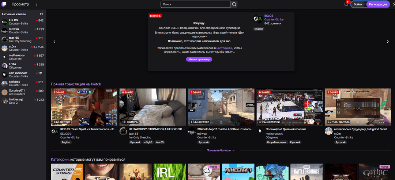This screenshot has width=395, height=180.
Task: Click title готовлюсь к будущему, full grind faceit
Action: [361, 129]
